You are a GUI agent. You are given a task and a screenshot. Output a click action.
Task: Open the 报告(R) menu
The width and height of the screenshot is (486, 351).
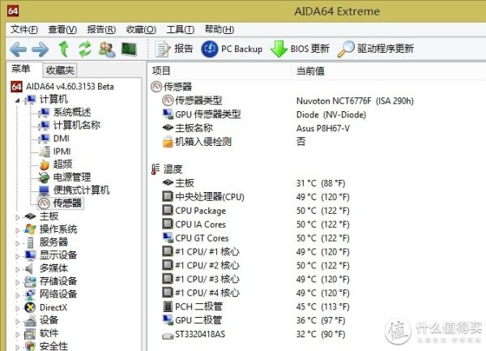pos(101,30)
